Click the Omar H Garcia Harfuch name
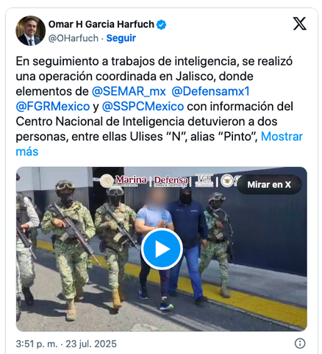Image resolution: width=322 pixels, height=354 pixels. tap(101, 24)
